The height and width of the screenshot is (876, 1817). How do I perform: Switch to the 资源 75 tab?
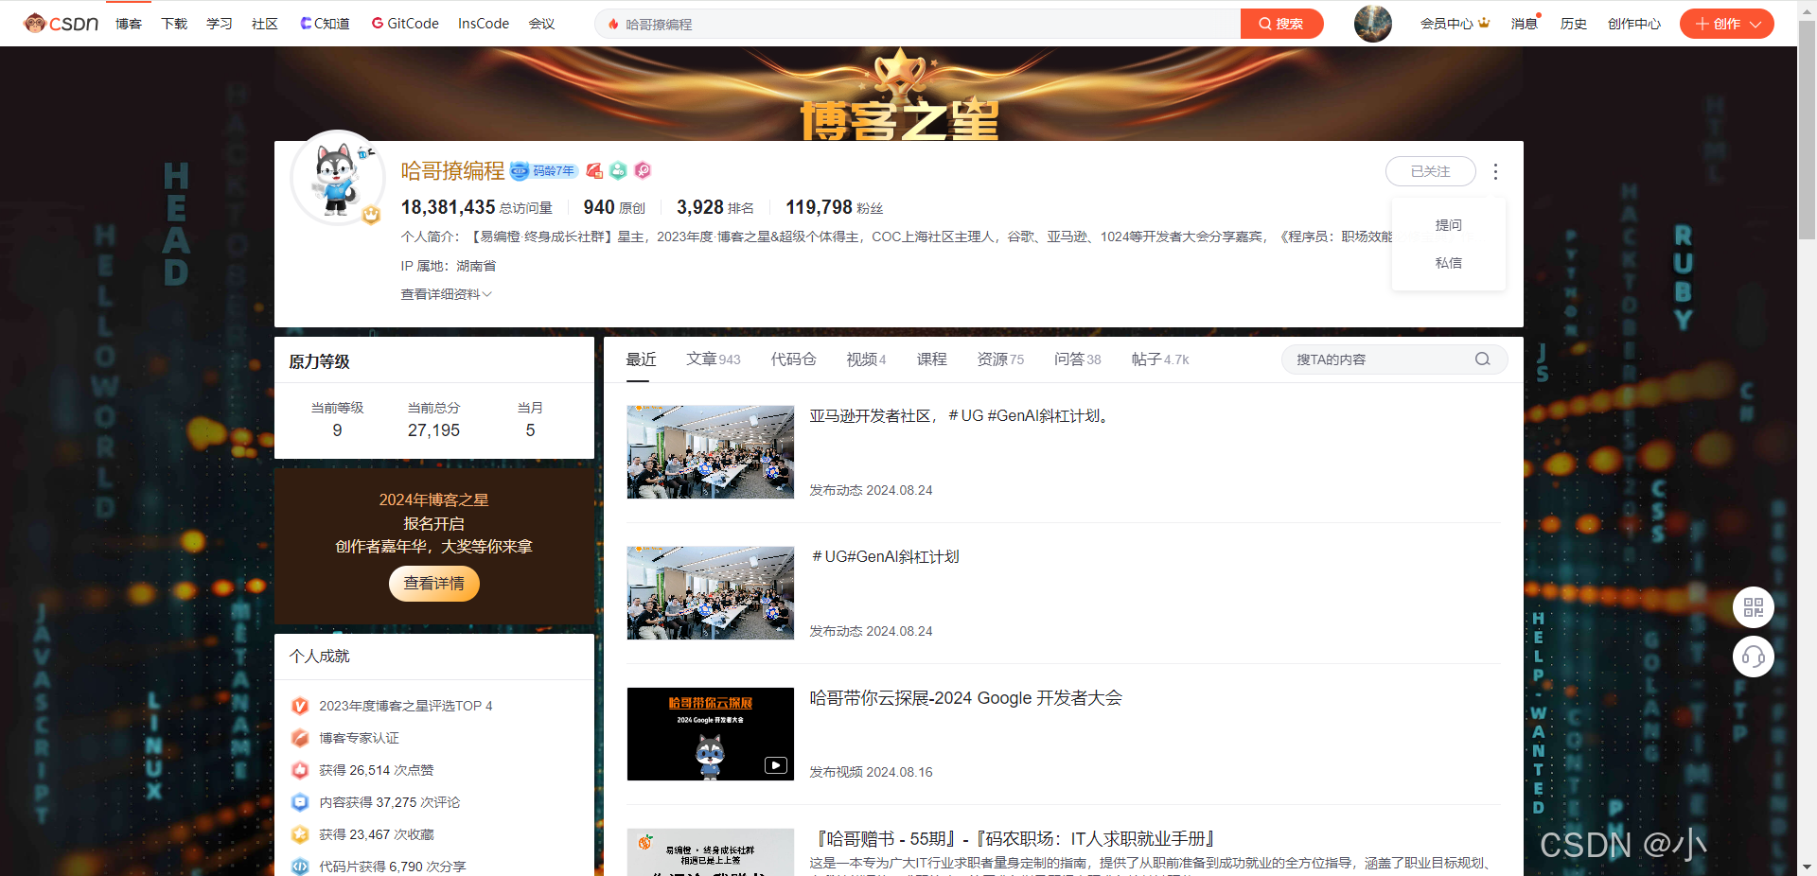[x=1000, y=359]
